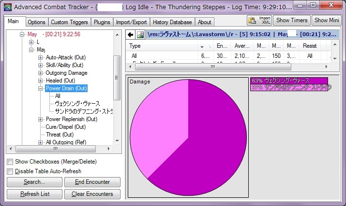Open the Options tab
Screen dimensions: 346x206
pos(36,22)
